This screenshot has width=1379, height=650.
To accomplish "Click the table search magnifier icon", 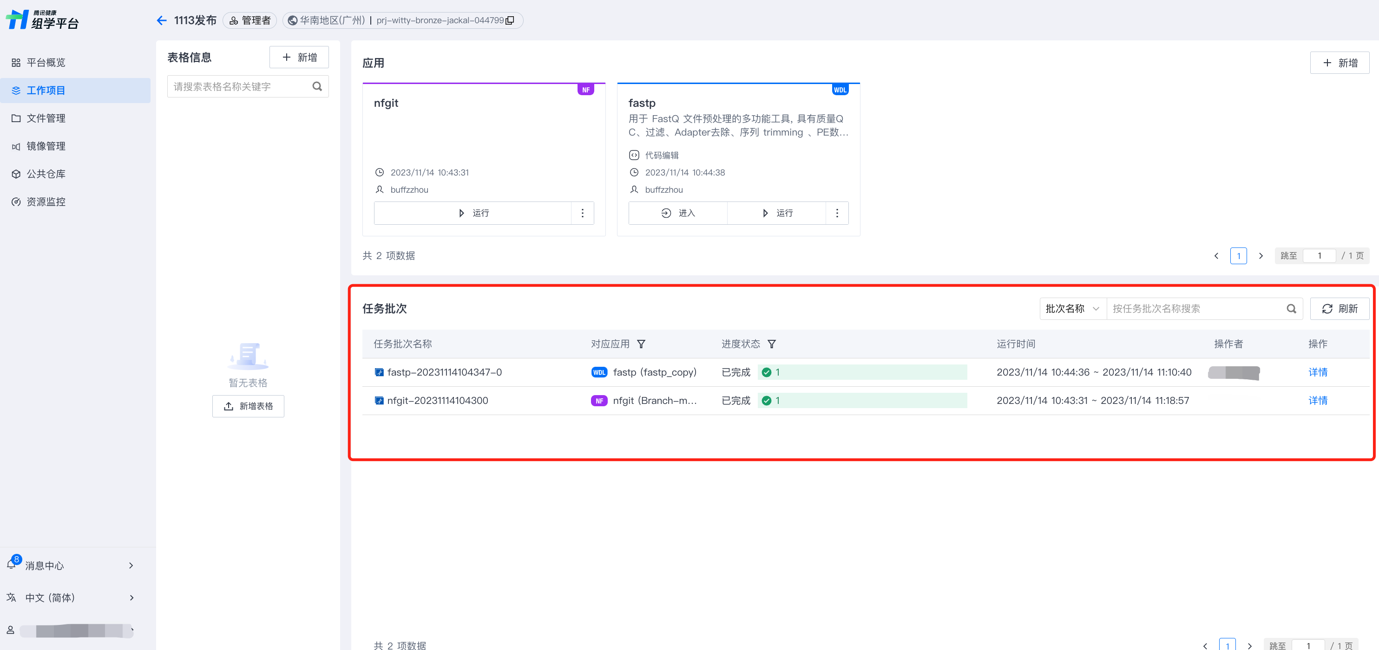I will pos(317,86).
